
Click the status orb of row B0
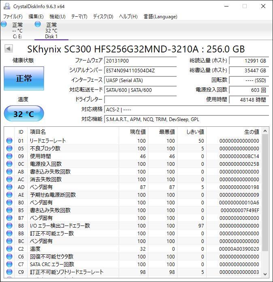tap(9, 202)
